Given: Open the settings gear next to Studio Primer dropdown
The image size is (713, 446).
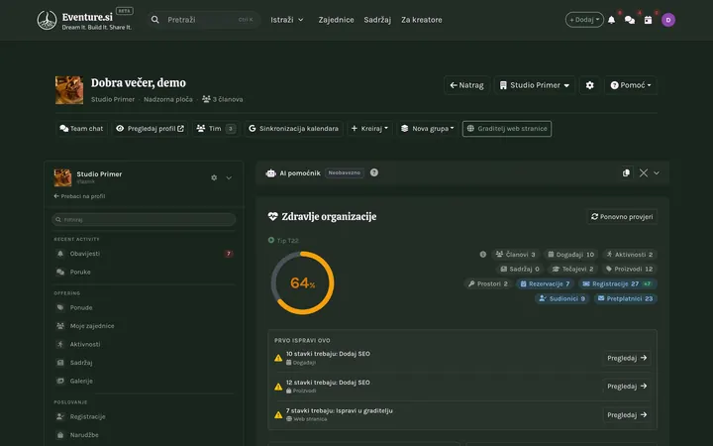Looking at the screenshot, I should coord(590,85).
